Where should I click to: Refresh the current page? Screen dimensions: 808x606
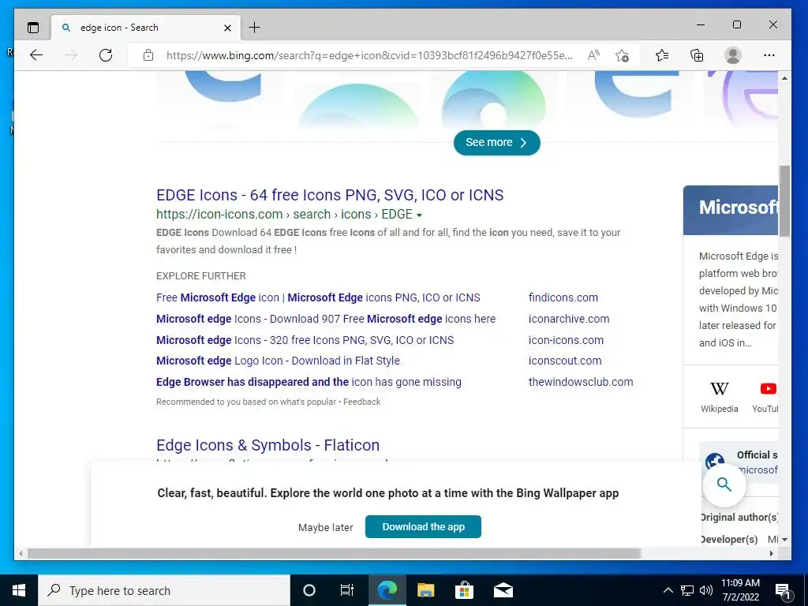[106, 55]
